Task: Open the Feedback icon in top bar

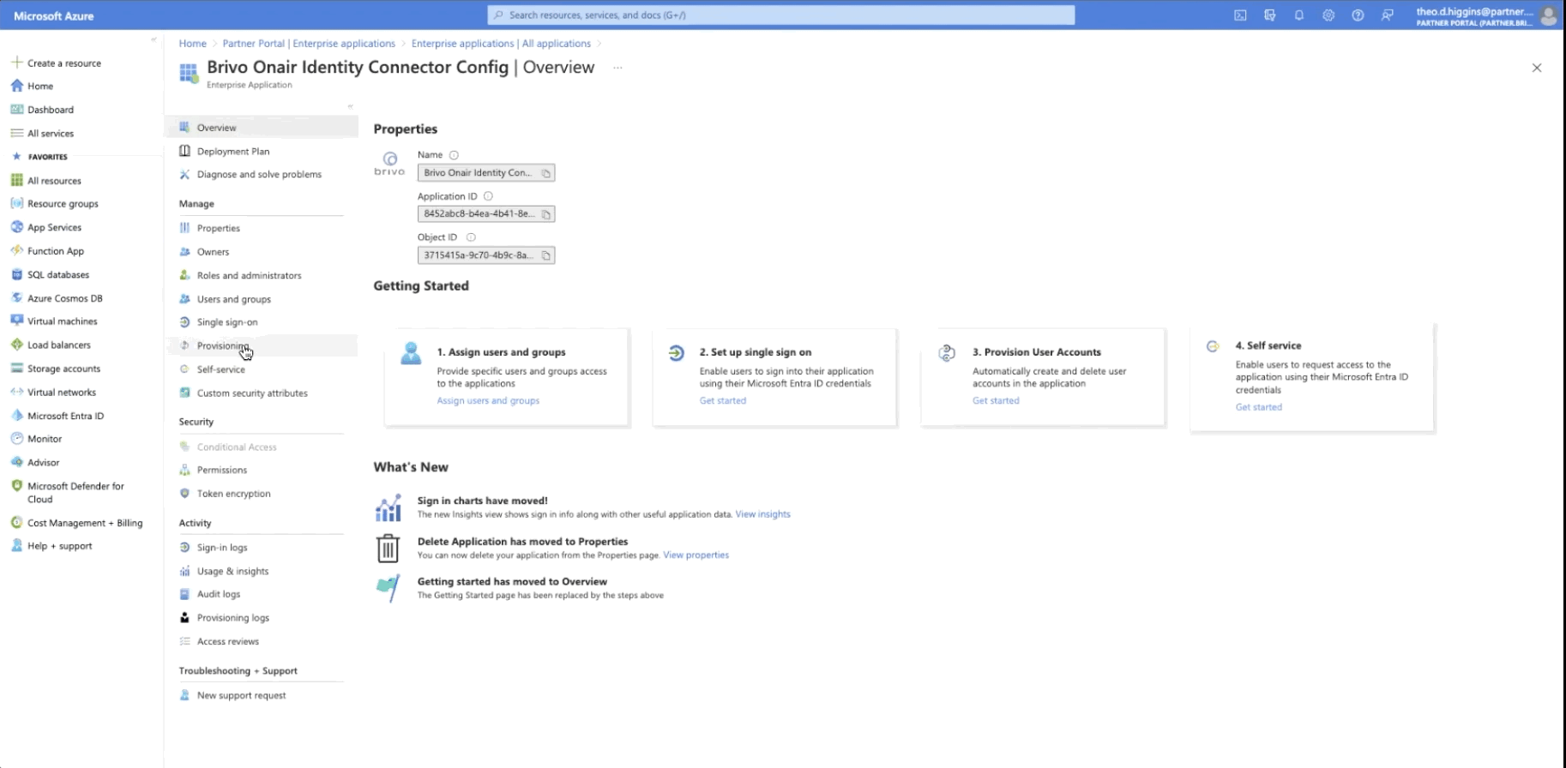Action: pos(1387,15)
